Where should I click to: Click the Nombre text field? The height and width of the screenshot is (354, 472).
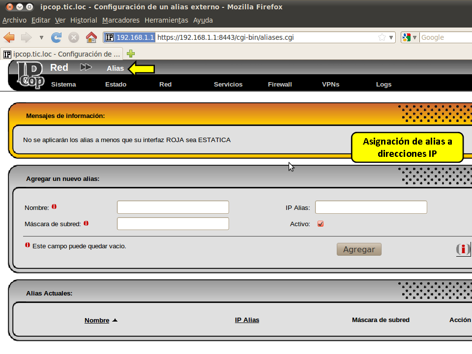pyautogui.click(x=173, y=207)
